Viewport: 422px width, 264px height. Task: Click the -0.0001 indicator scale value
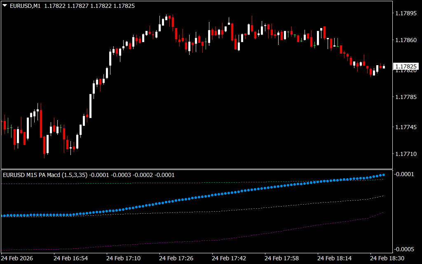[405, 174]
